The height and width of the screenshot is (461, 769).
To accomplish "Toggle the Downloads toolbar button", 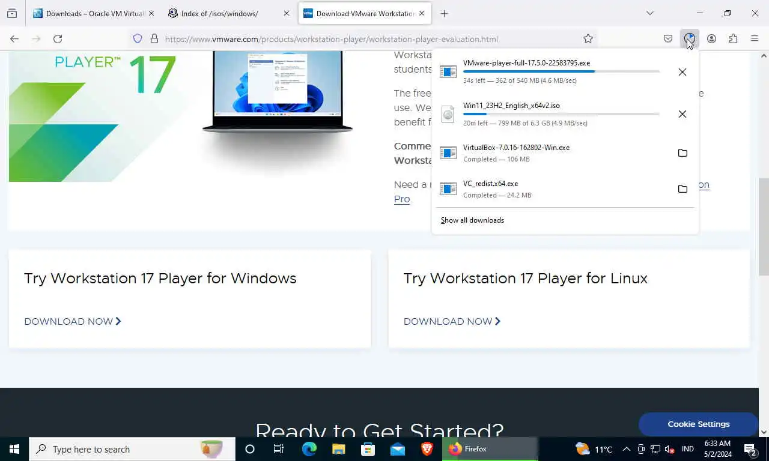I will [x=690, y=38].
